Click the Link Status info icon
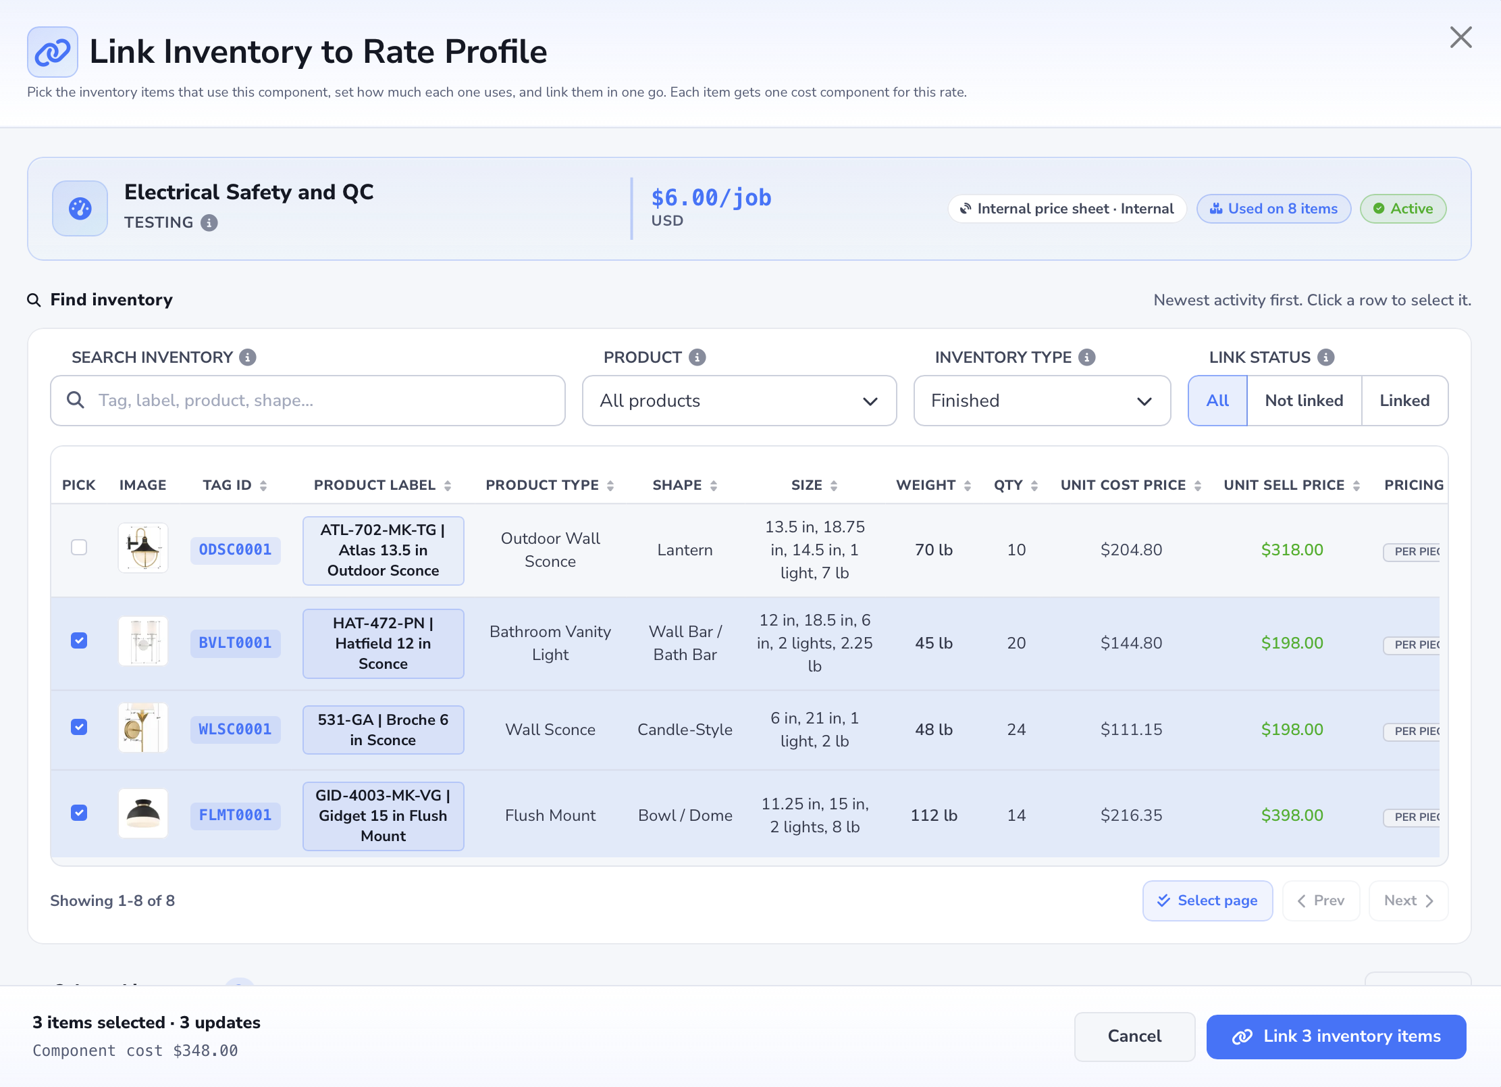1501x1087 pixels. (1326, 357)
